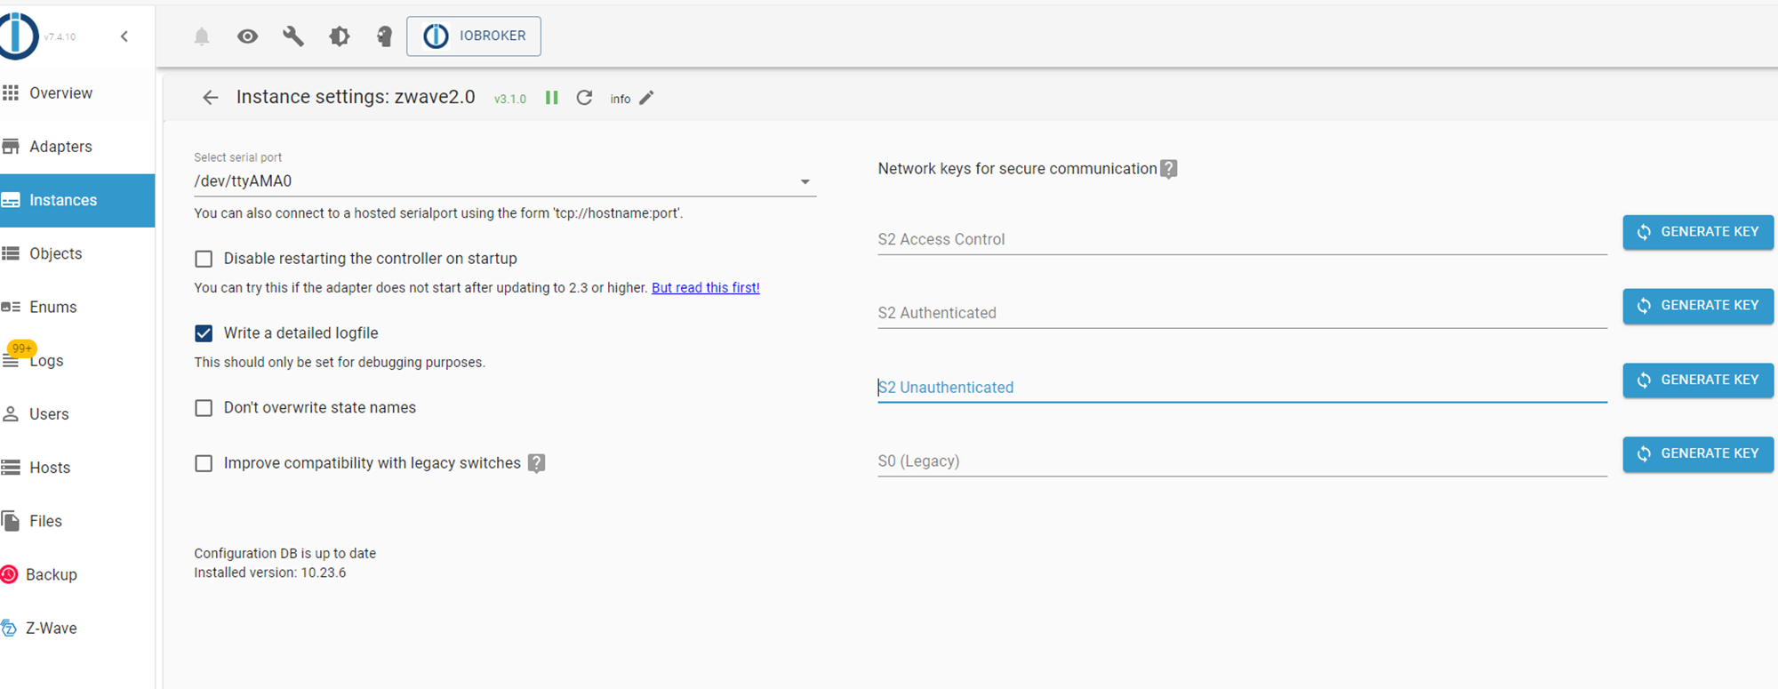Viewport: 1778px width, 689px height.
Task: Go back using the arrow icon
Action: [210, 98]
